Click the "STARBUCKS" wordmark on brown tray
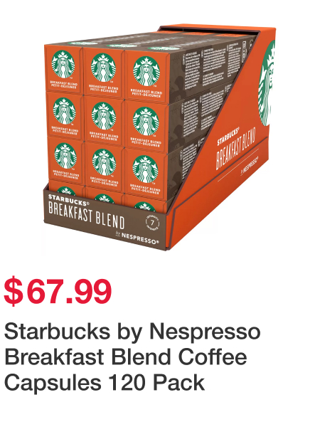Image resolution: width=320 pixels, height=427 pixels. [68, 199]
